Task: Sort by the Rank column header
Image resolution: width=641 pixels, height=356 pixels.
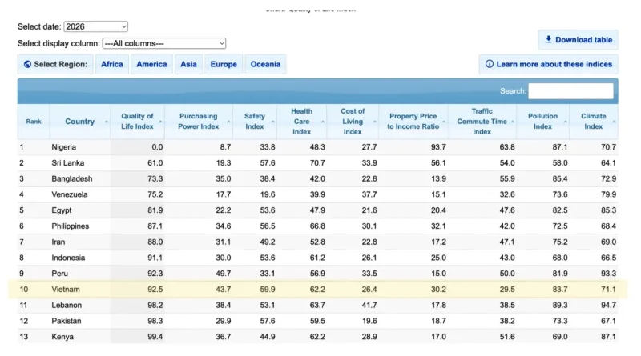Action: click(34, 122)
